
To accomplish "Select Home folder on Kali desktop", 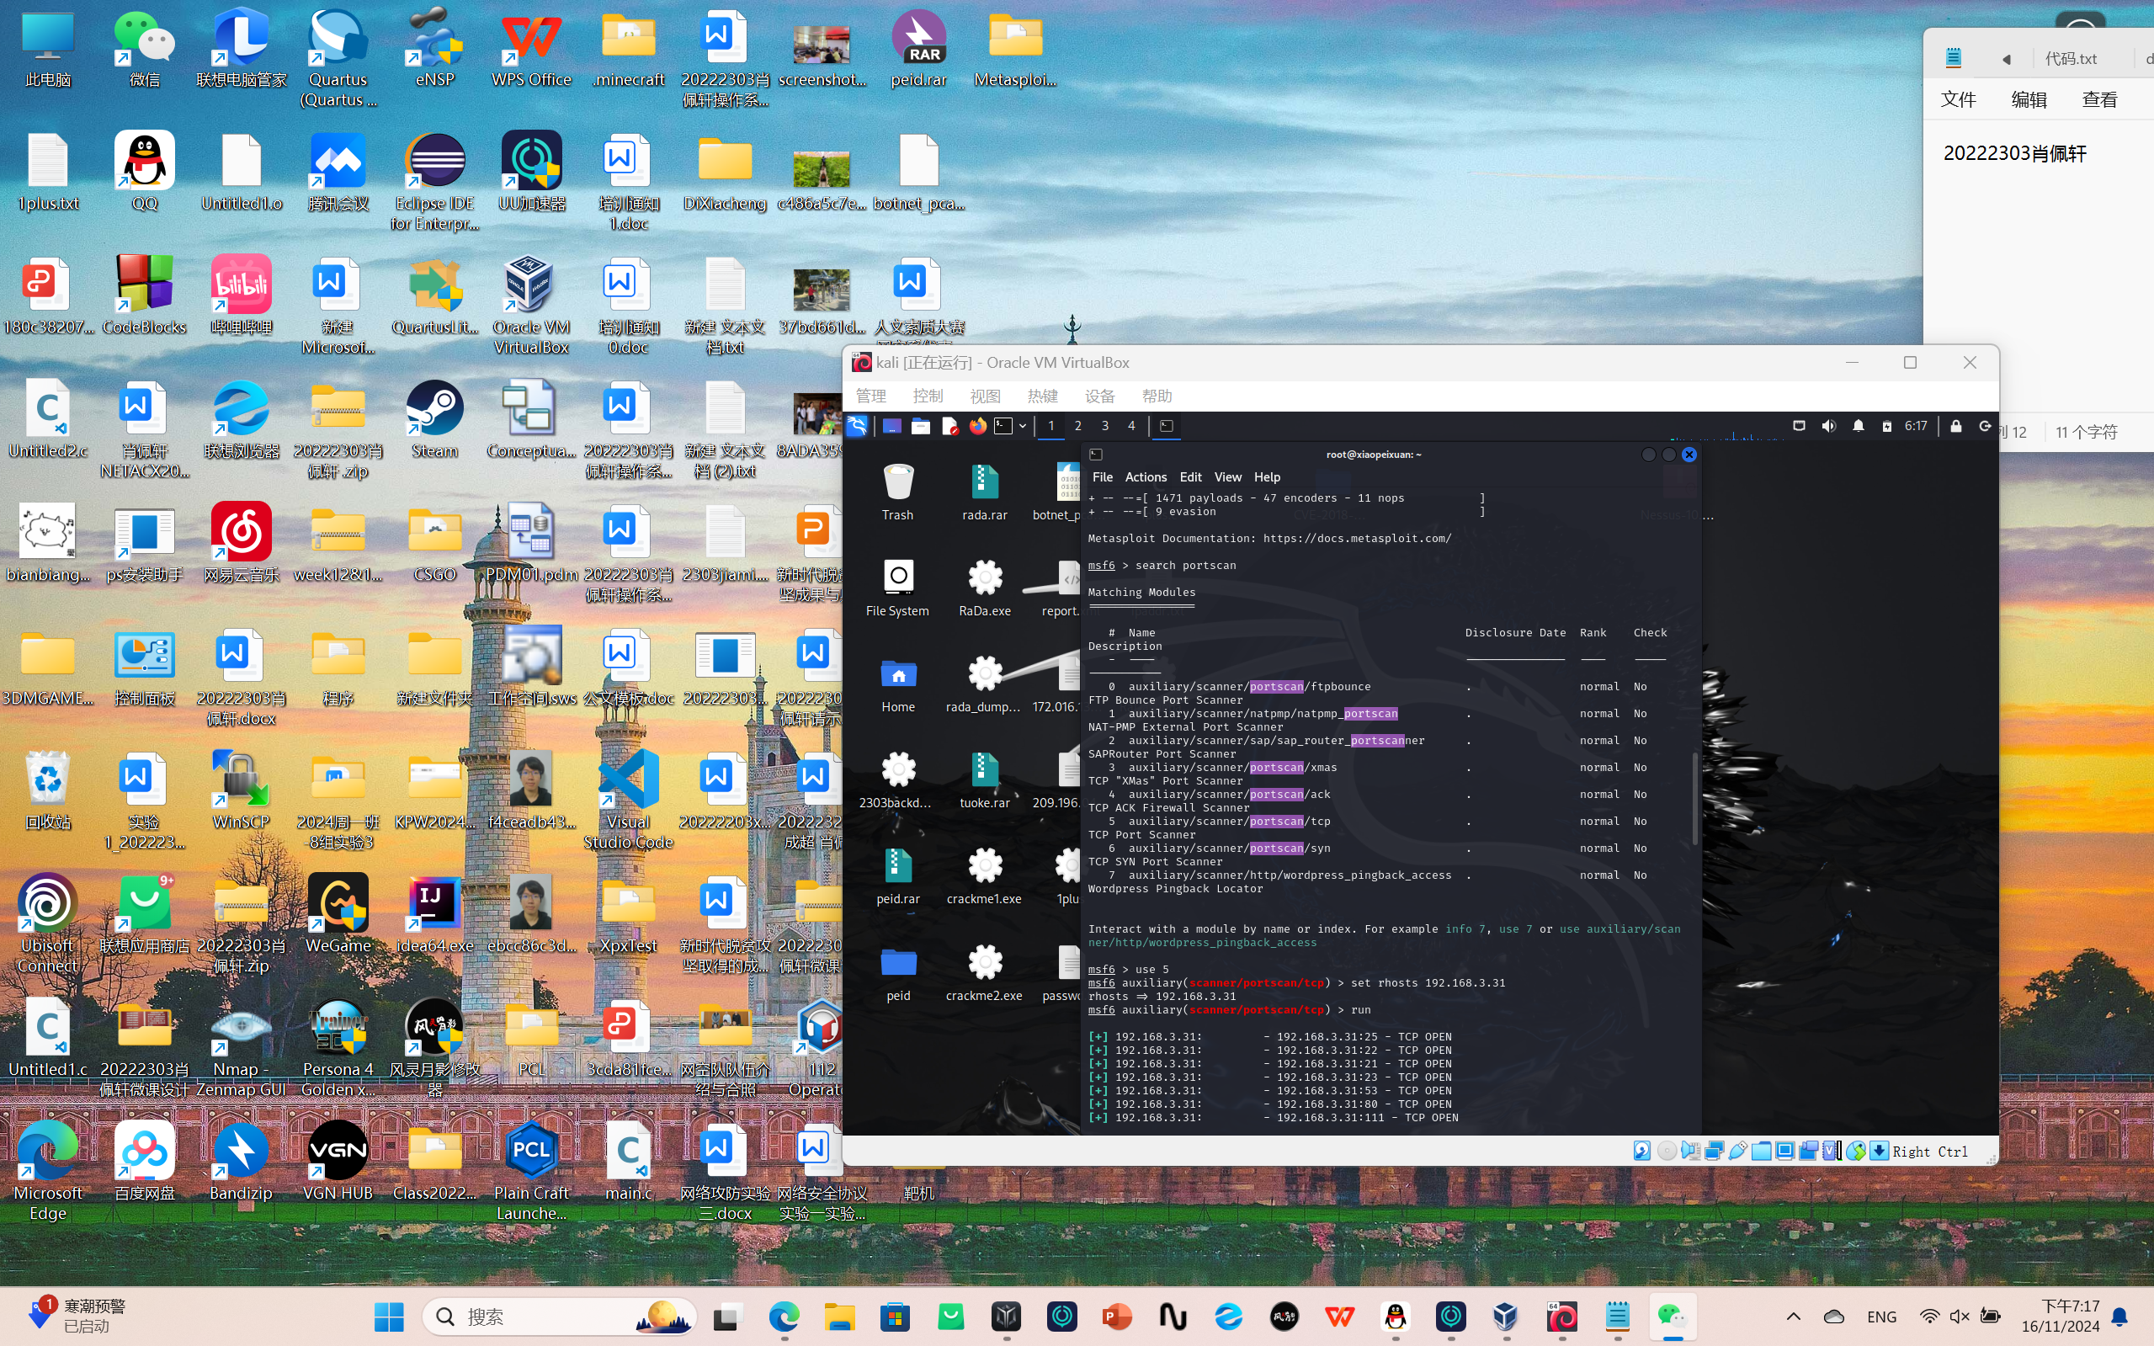I will coord(897,684).
